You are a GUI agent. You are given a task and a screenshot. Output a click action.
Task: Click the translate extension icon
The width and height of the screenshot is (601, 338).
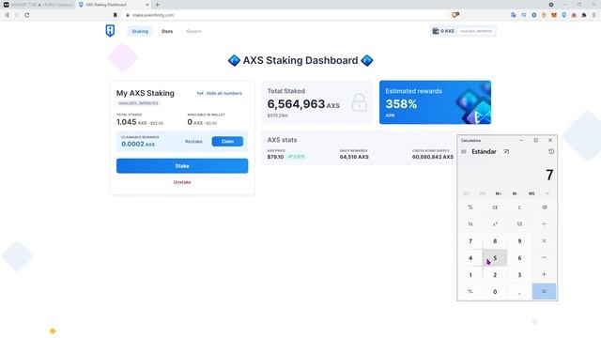514,15
